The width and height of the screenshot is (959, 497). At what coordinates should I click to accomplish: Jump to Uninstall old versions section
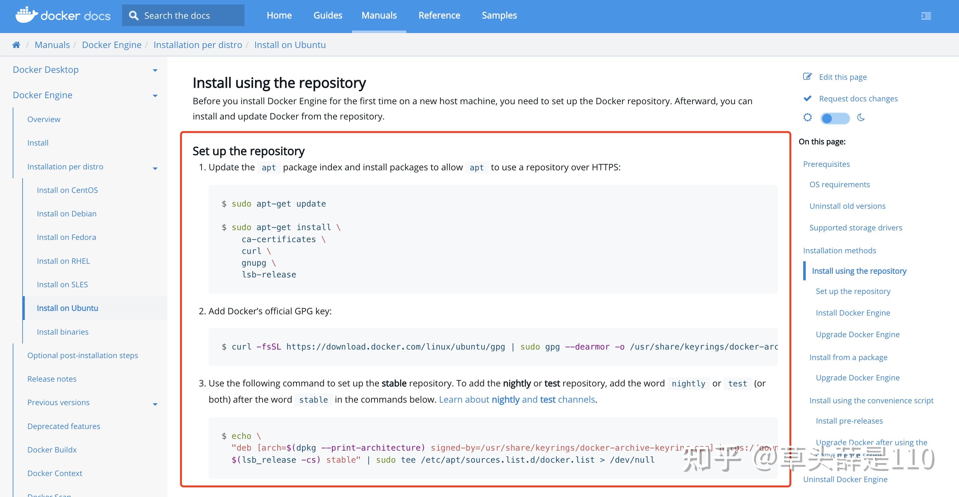pos(847,206)
